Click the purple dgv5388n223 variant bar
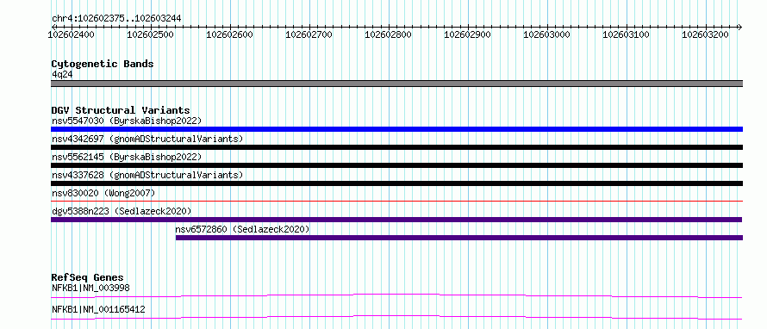Viewport: 767px width, 329px height. pos(396,220)
